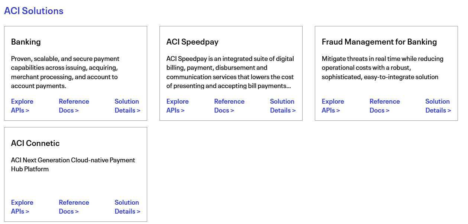Explore APIs for Fraud Management for Banking

(x=333, y=106)
